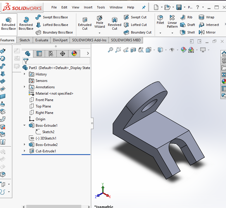This screenshot has width=226, height=208.
Task: Open the PropertyManager tab
Action: [x=39, y=54]
